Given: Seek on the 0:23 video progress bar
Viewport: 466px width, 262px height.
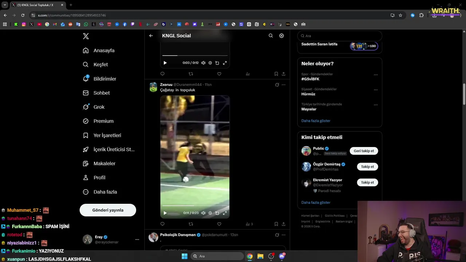Looking at the screenshot, I should click(195, 206).
